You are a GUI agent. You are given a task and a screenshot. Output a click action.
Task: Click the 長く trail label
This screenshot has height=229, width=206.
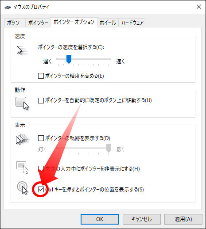click(120, 150)
